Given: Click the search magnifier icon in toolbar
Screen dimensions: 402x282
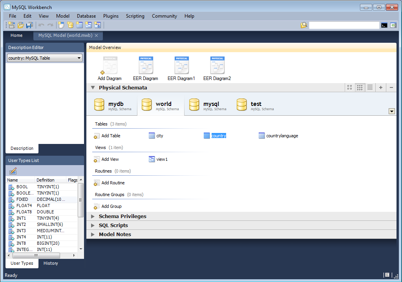Looking at the screenshot, I should pos(304,25).
